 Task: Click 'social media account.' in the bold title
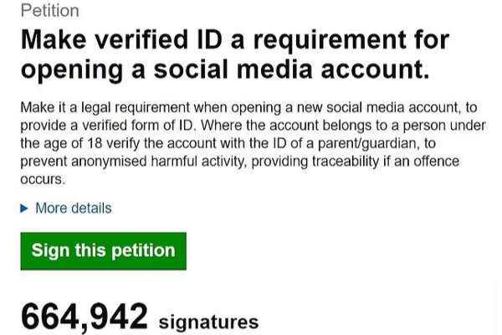pos(291,70)
